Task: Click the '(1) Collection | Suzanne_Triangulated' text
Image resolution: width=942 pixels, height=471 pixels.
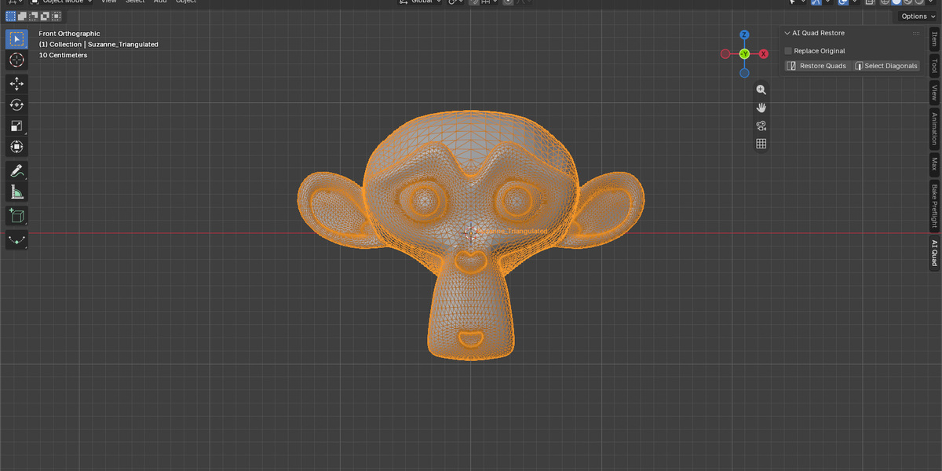Action: [x=99, y=45]
